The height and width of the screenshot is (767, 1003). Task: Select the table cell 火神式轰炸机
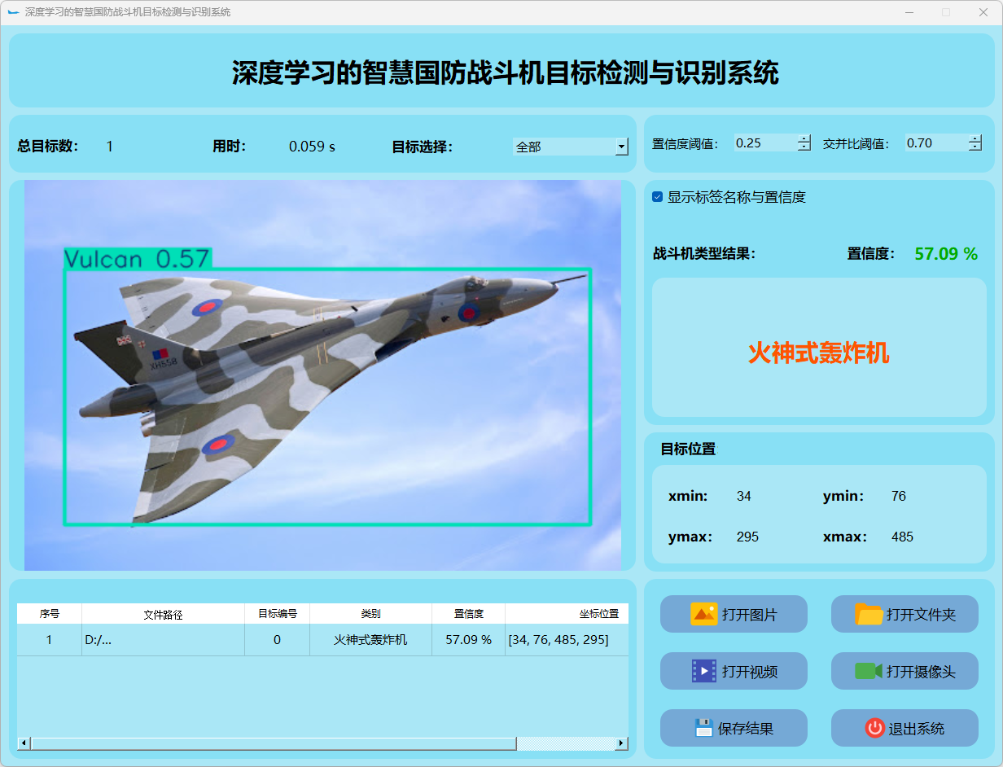pos(371,640)
